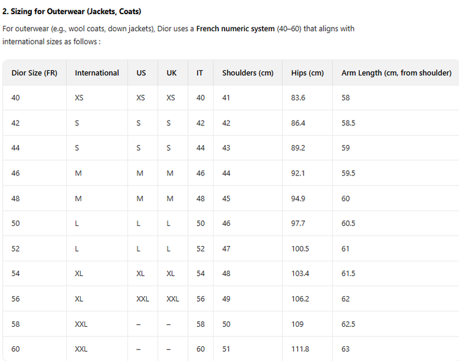This screenshot has height=361, width=459.
Task: Click the 100.5 hips measurement
Action: 300,248
